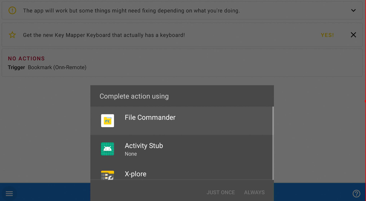Open File Commander using its folder icon
Viewport: 366px width, 201px height.
tap(107, 121)
